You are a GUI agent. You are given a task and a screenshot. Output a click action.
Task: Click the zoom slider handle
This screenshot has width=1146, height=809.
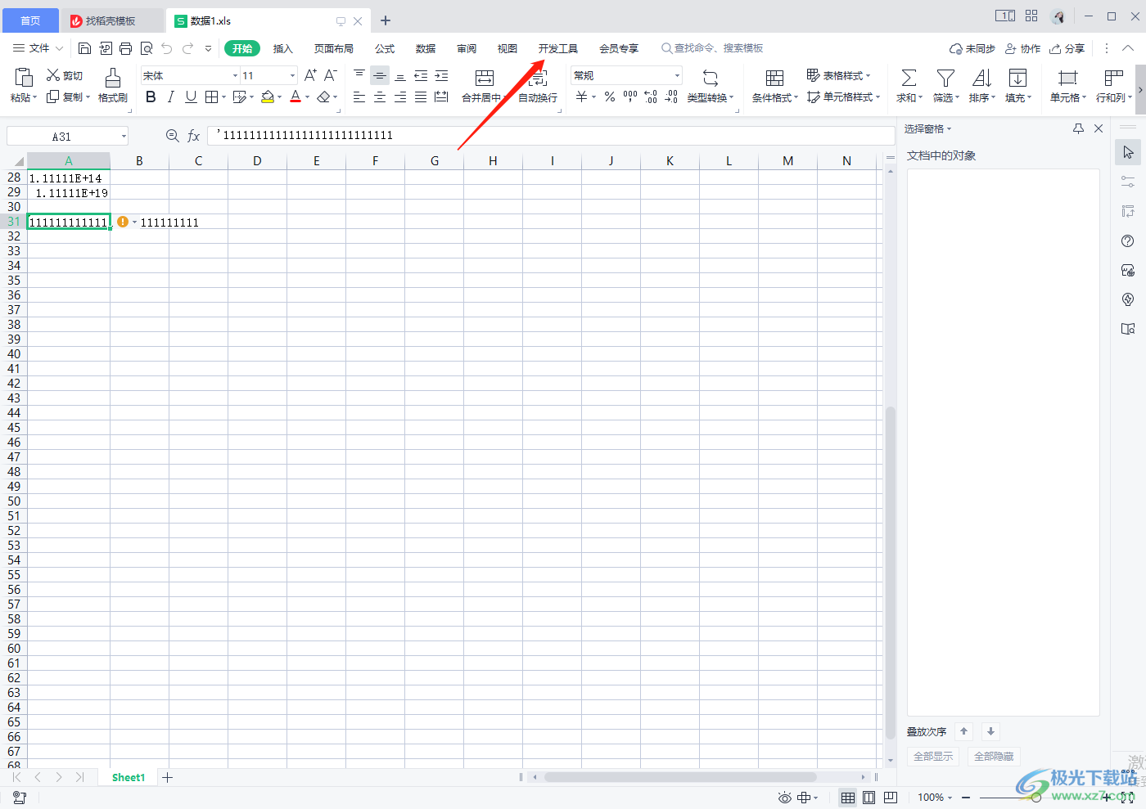1036,798
